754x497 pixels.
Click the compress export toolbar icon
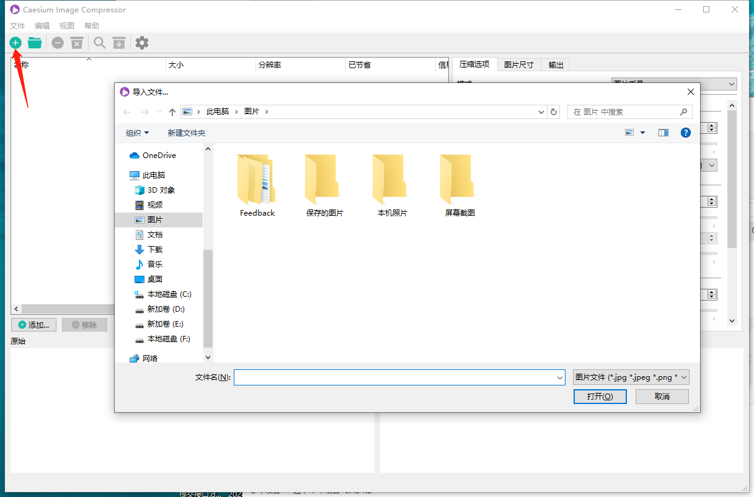click(x=118, y=43)
